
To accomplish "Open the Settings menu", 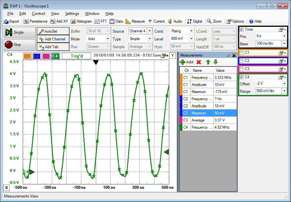I will (72, 14).
